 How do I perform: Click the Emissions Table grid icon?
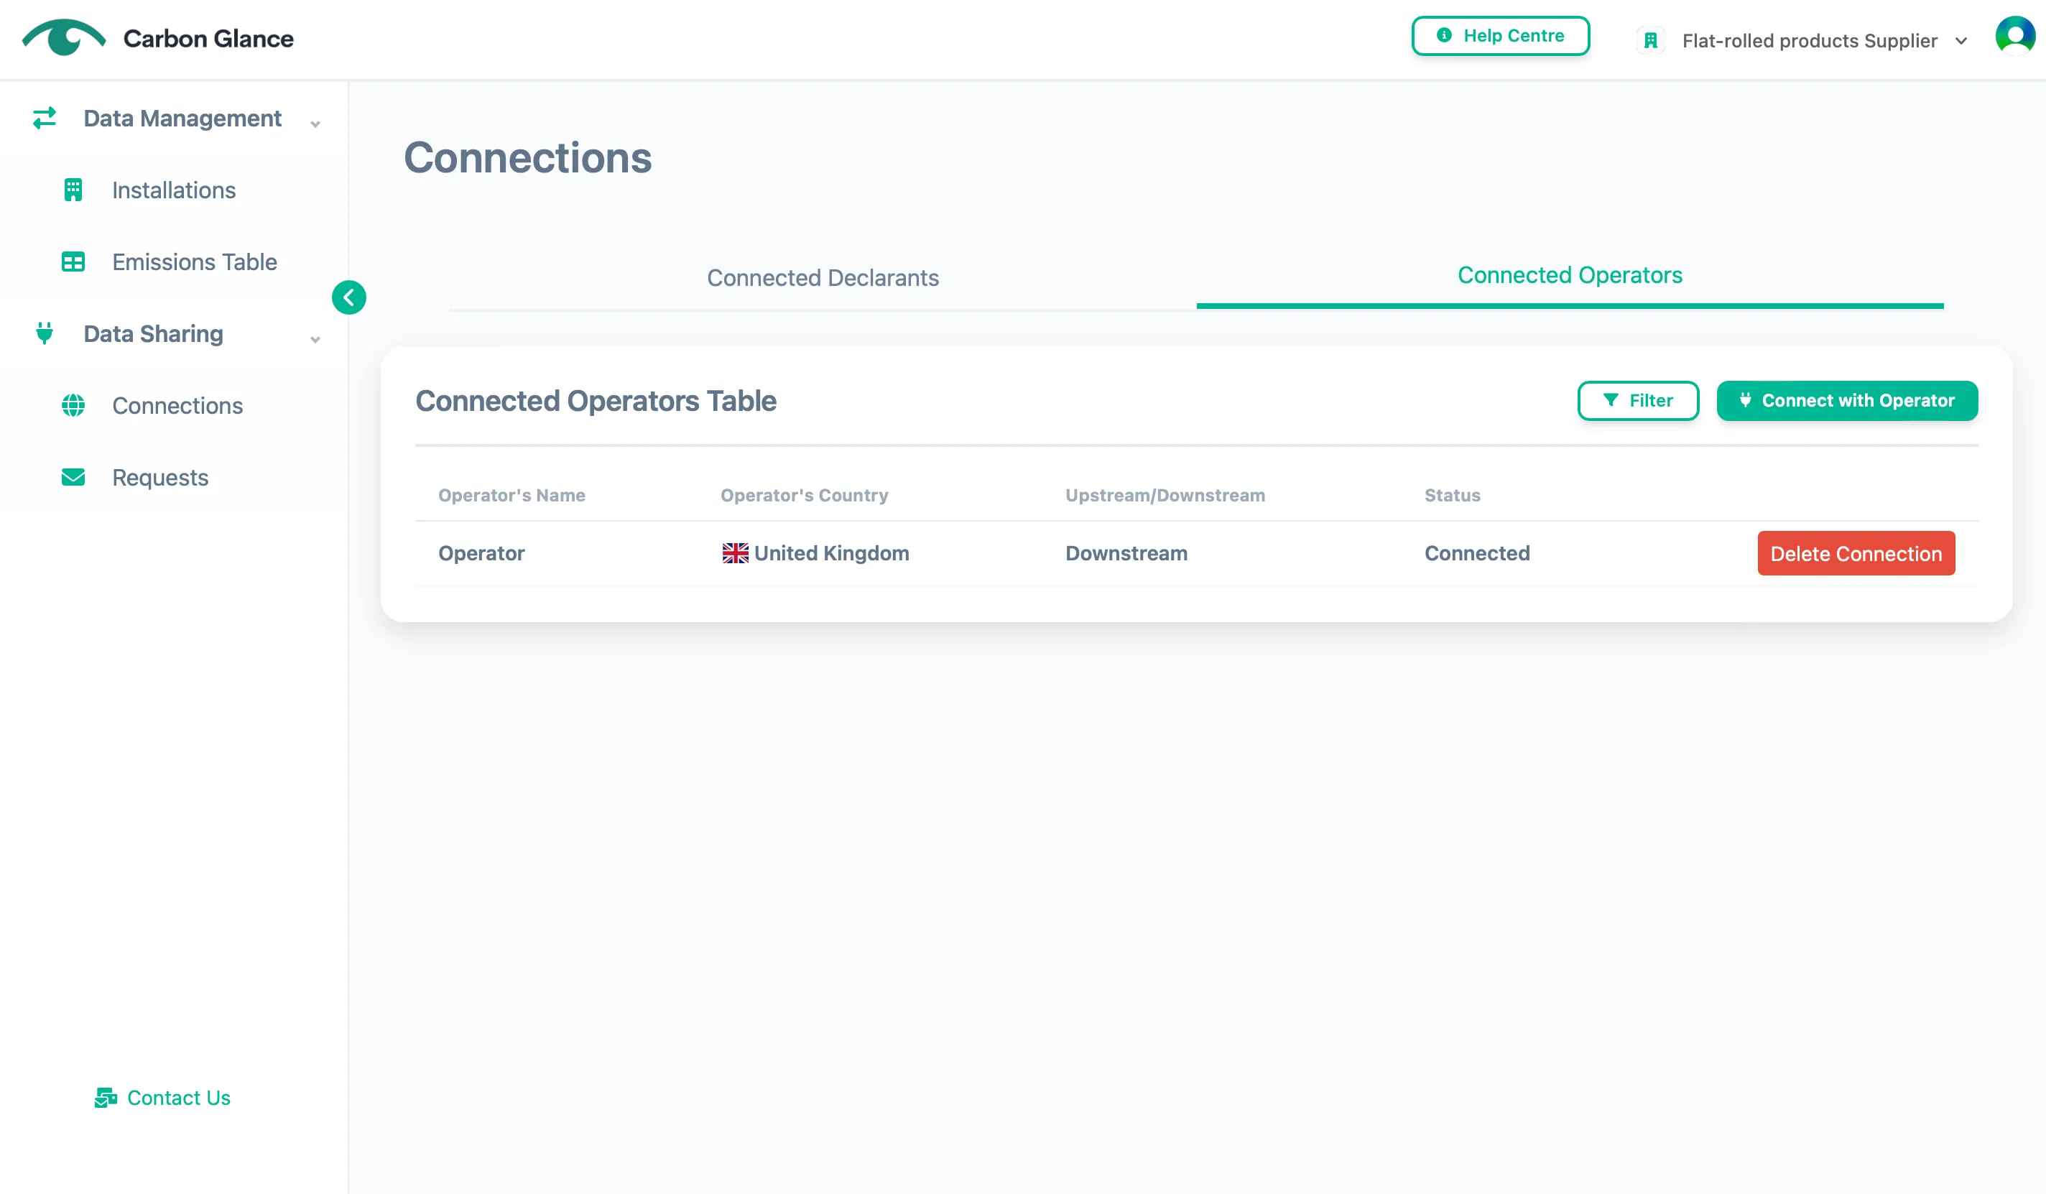[73, 262]
